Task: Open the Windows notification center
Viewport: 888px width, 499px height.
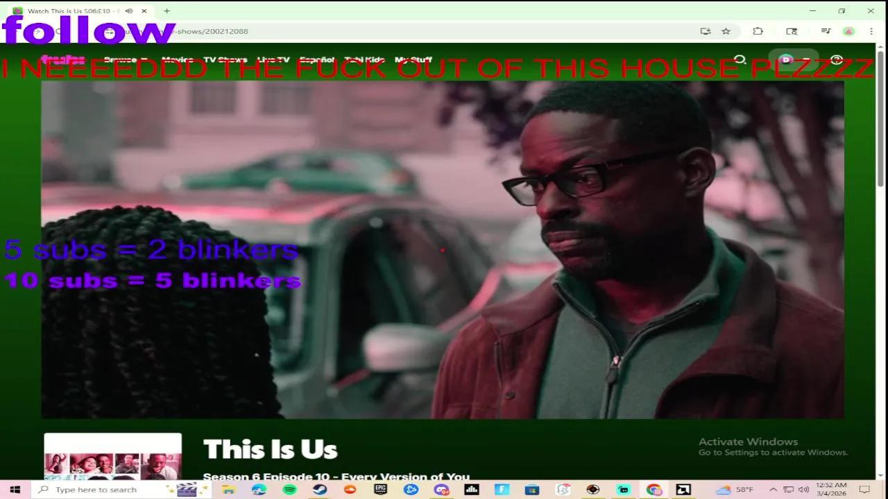Action: coord(864,489)
